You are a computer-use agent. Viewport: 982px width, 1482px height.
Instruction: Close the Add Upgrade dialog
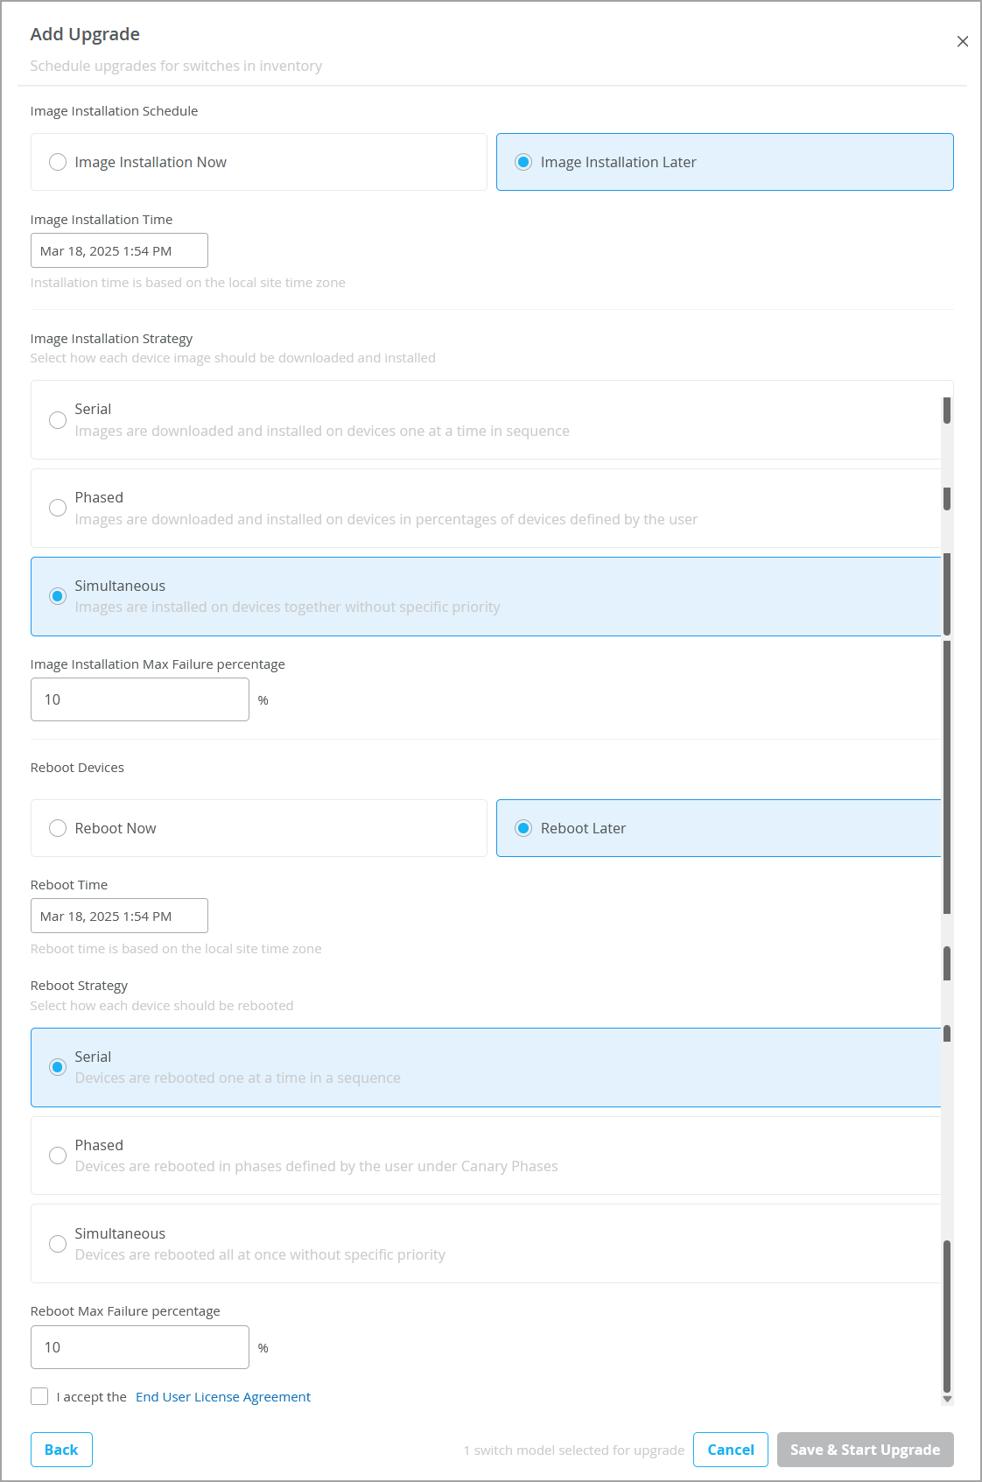tap(962, 41)
